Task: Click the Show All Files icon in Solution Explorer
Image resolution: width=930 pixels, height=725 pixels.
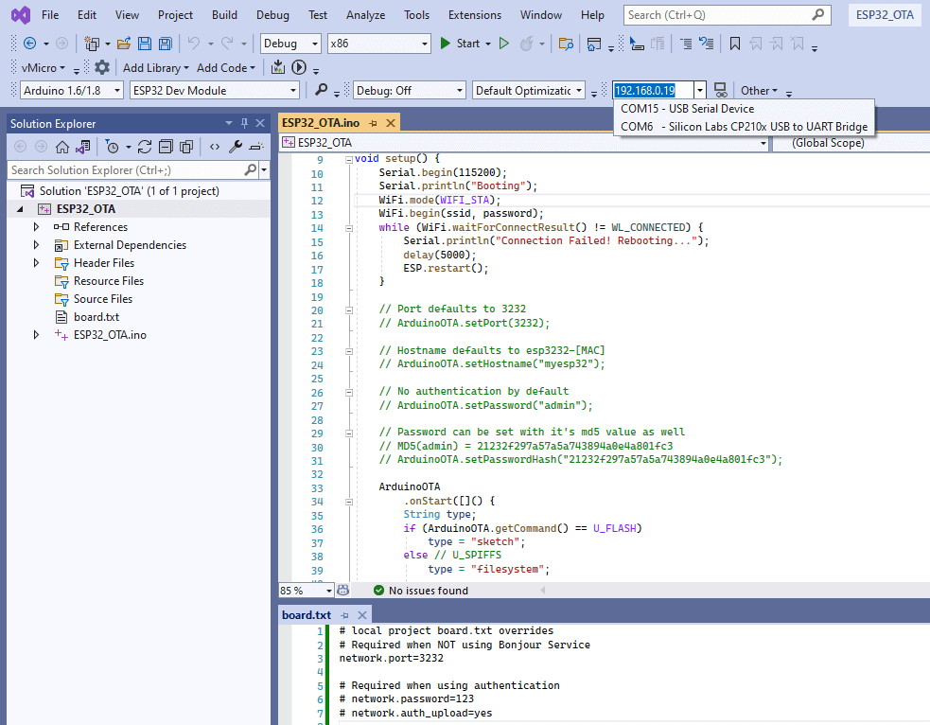Action: [x=186, y=147]
